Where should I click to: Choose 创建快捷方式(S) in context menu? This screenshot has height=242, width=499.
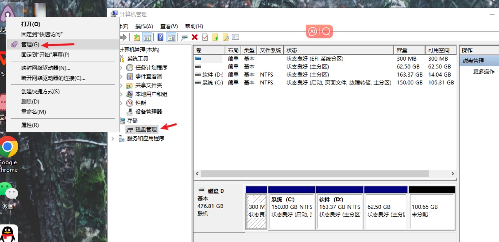click(62, 91)
